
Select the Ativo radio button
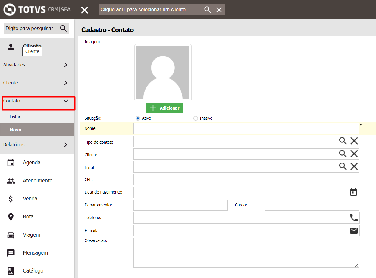coord(138,118)
